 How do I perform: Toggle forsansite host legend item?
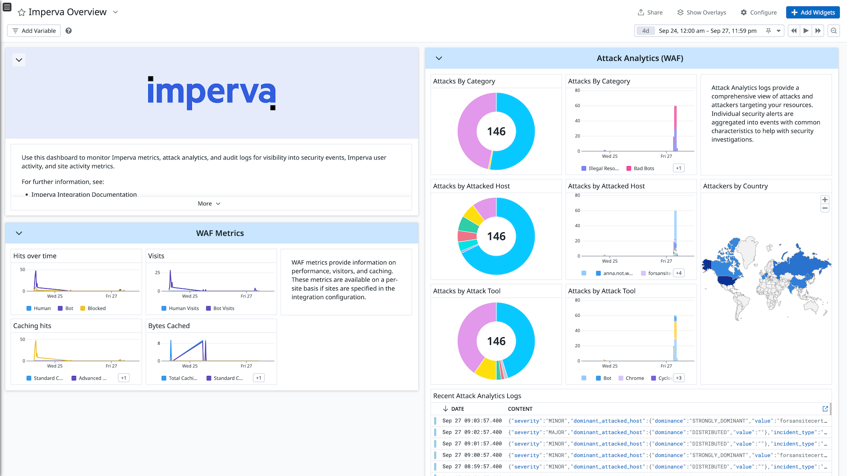(x=656, y=273)
